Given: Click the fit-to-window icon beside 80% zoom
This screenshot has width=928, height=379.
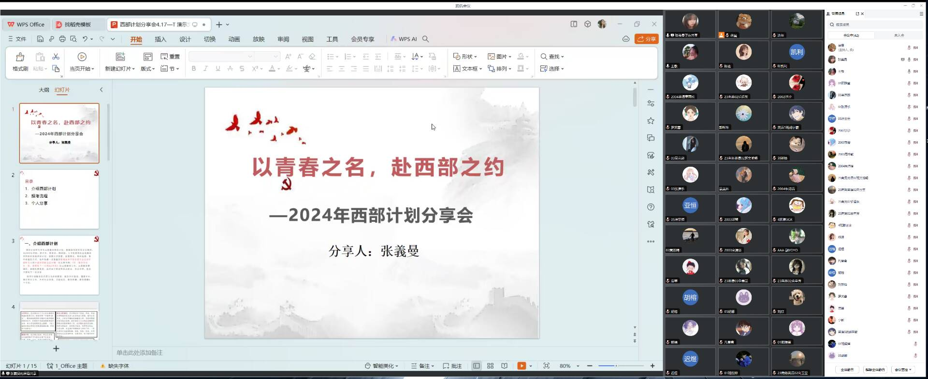Looking at the screenshot, I should click(x=546, y=366).
